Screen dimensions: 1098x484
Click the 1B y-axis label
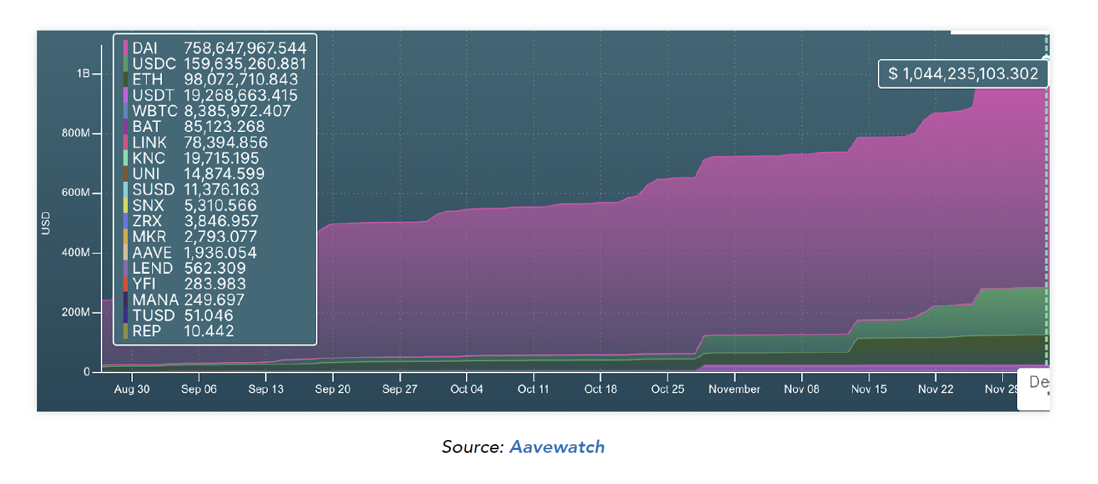(82, 74)
